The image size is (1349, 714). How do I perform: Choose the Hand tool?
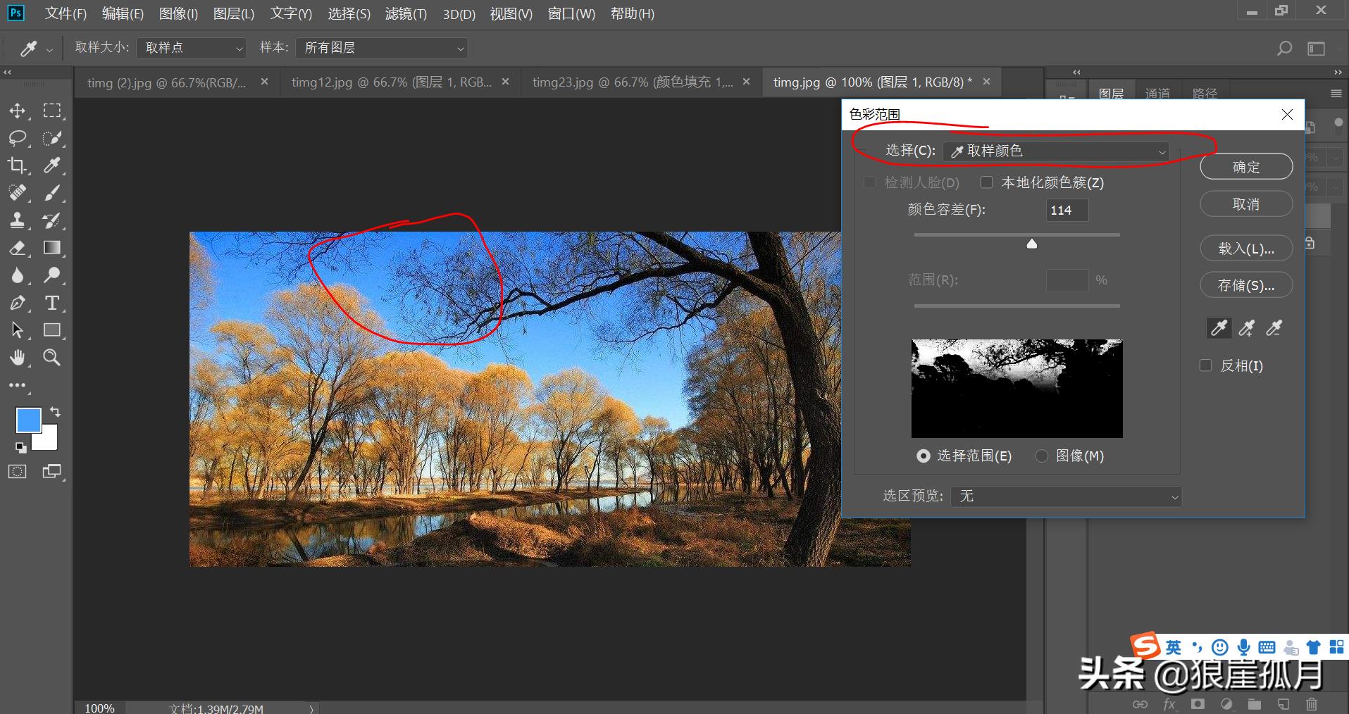point(18,358)
